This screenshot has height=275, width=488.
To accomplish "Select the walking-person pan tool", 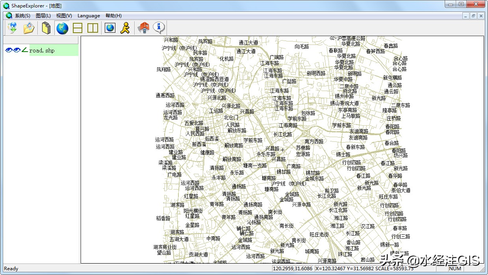I will (x=125, y=28).
